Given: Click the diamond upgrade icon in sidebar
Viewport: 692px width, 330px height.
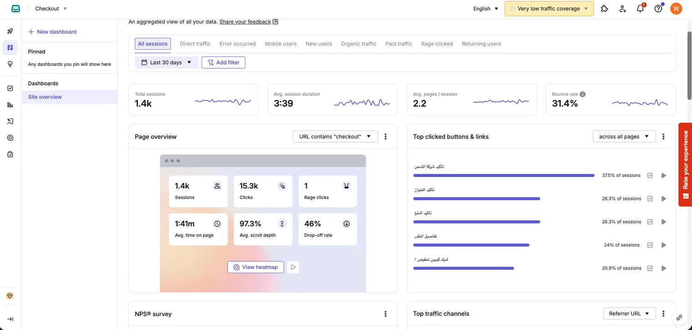Looking at the screenshot, I should [x=10, y=296].
